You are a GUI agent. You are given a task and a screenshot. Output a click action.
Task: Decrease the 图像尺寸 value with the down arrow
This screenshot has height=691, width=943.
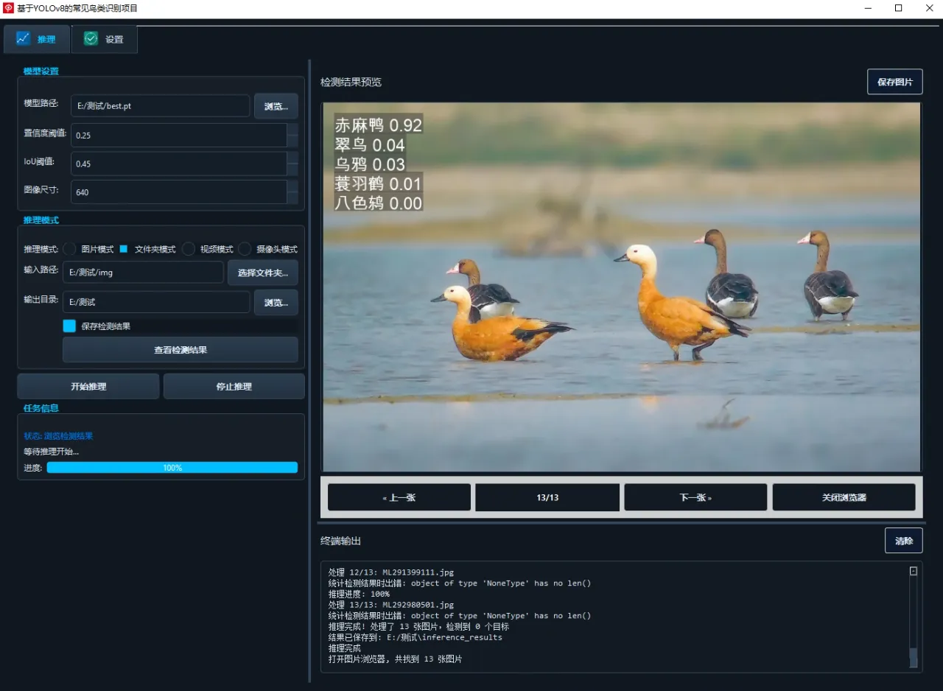292,197
